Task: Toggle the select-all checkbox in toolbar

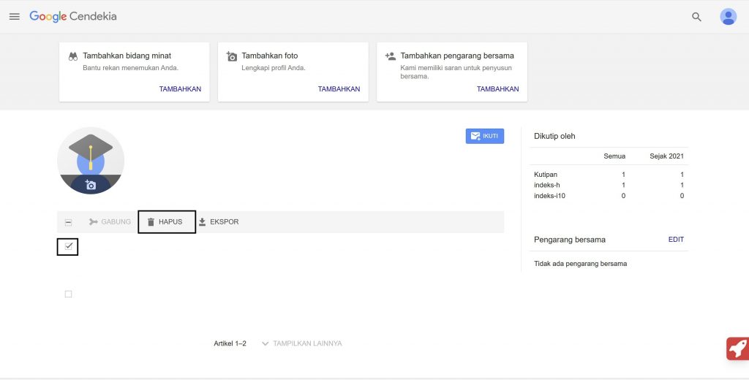Action: coord(68,222)
